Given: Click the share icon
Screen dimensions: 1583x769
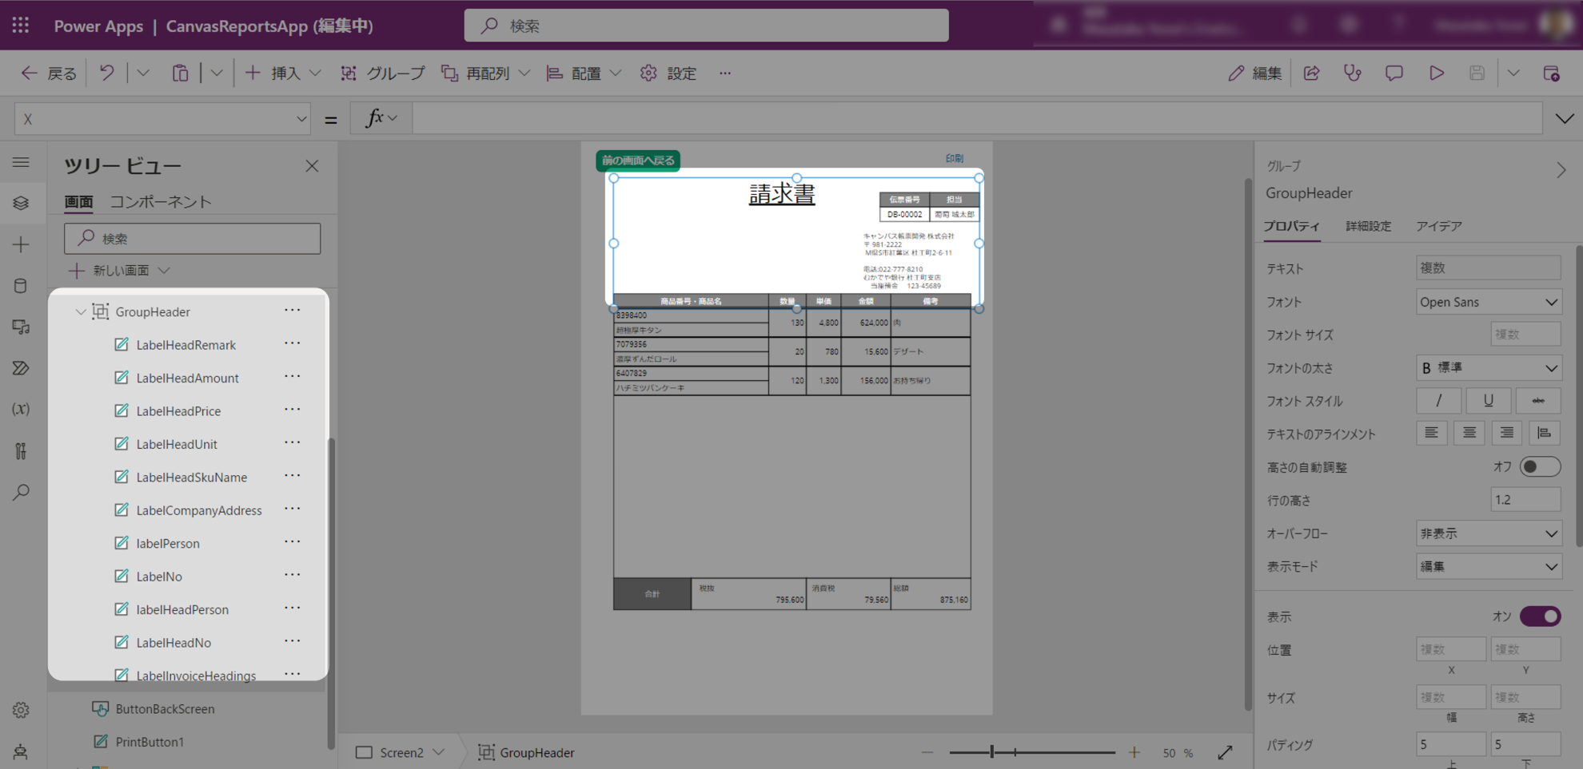Looking at the screenshot, I should point(1312,73).
